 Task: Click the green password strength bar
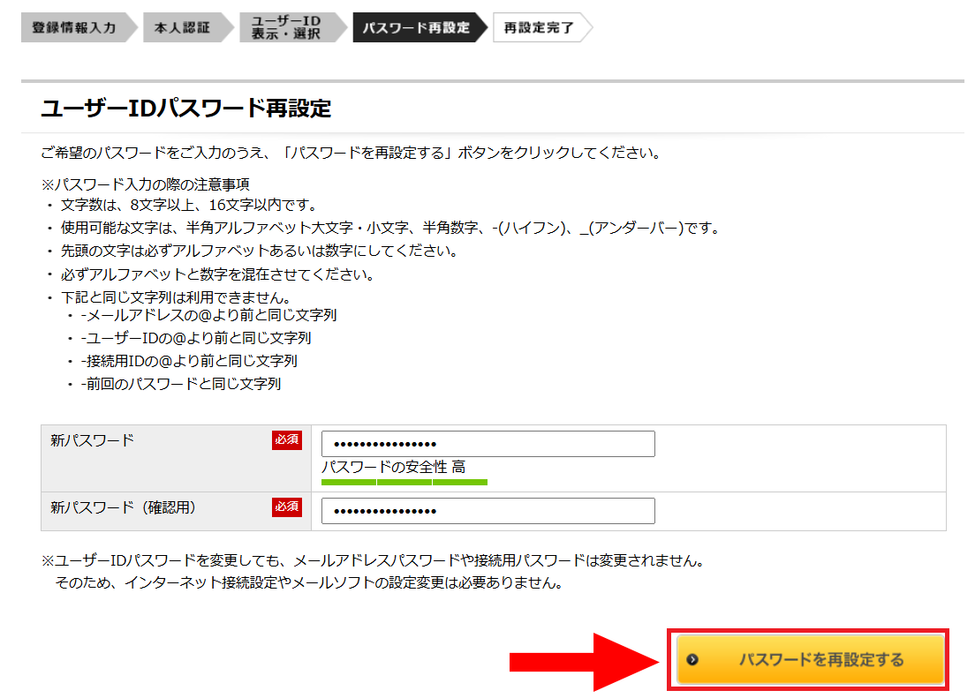point(404,482)
